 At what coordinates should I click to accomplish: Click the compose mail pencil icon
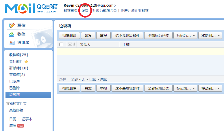12,26
